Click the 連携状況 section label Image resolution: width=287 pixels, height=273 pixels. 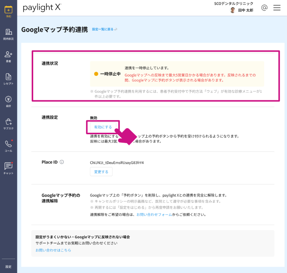pyautogui.click(x=50, y=63)
